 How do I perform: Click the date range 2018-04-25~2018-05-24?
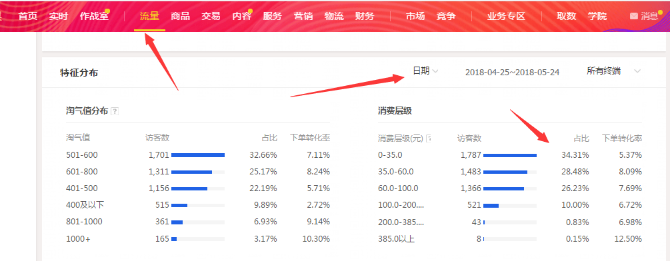512,72
